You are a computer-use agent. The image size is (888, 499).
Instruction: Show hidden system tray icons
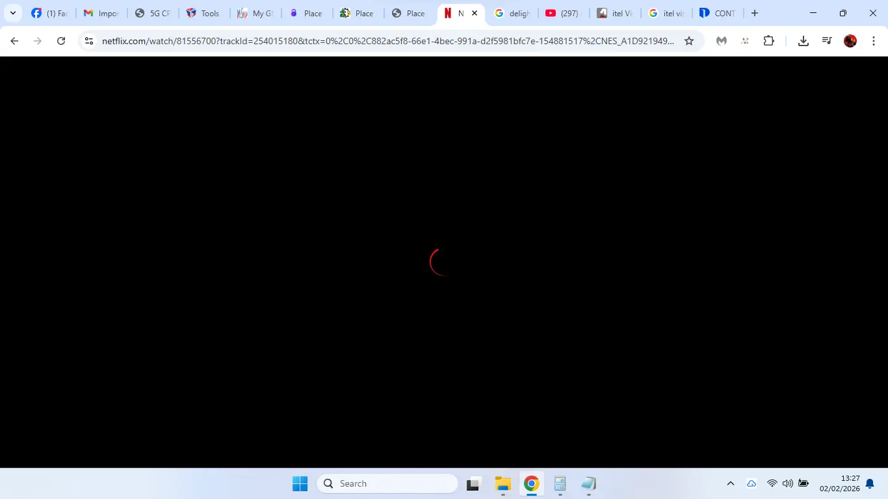pos(731,483)
